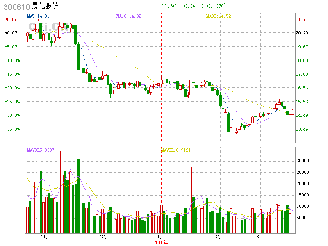Jump to the 1月 month marker
This screenshot has height=246, width=328.
click(161, 237)
